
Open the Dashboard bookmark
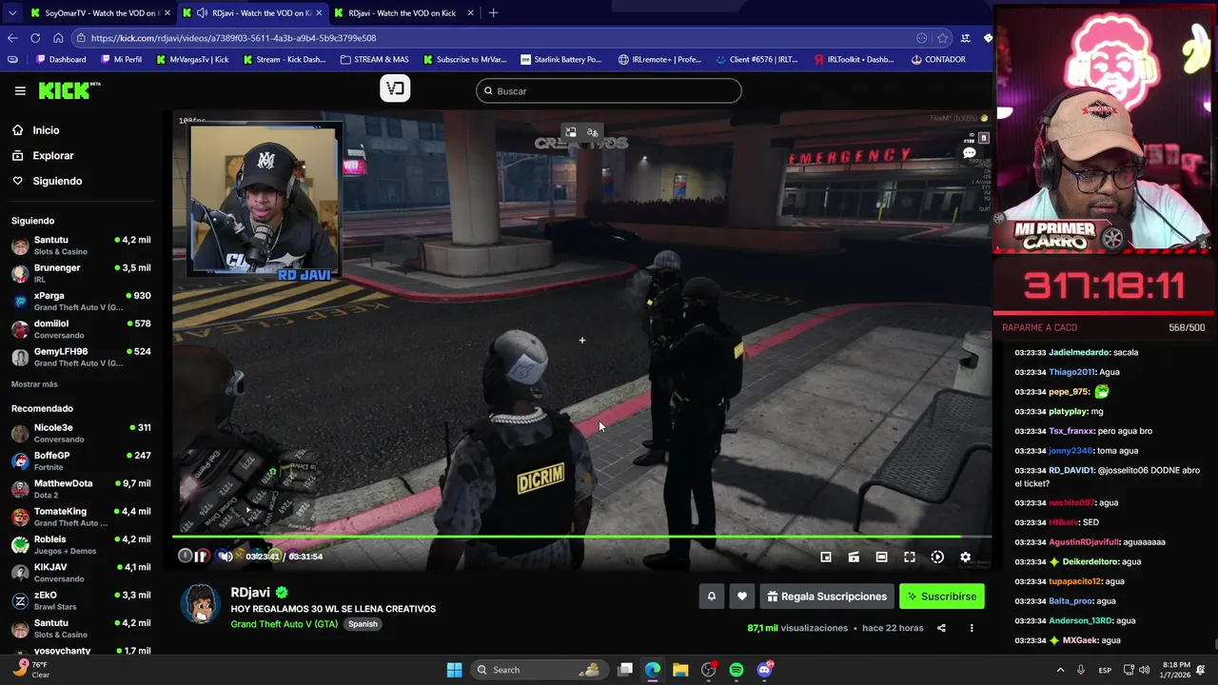(61, 59)
